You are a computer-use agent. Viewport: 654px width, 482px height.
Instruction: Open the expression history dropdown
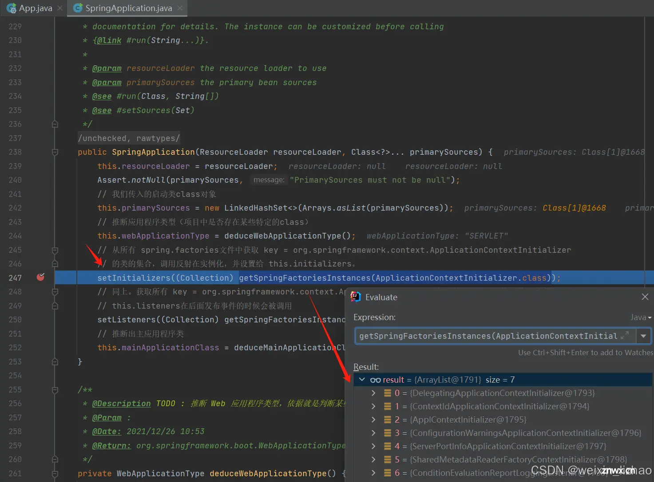click(643, 336)
